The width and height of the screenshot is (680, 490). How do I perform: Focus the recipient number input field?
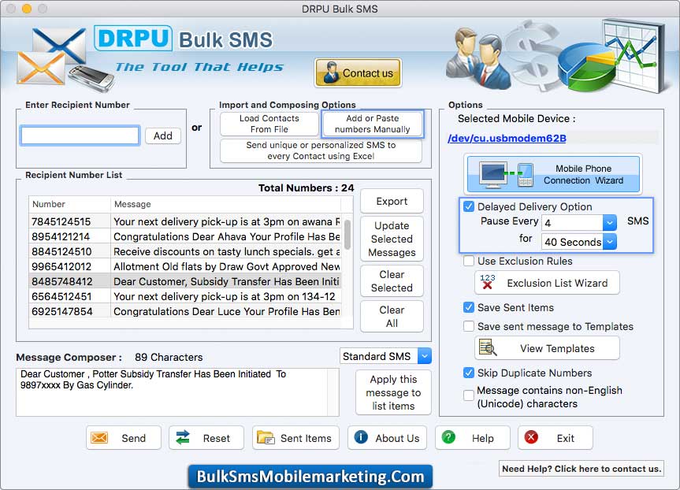coord(80,135)
